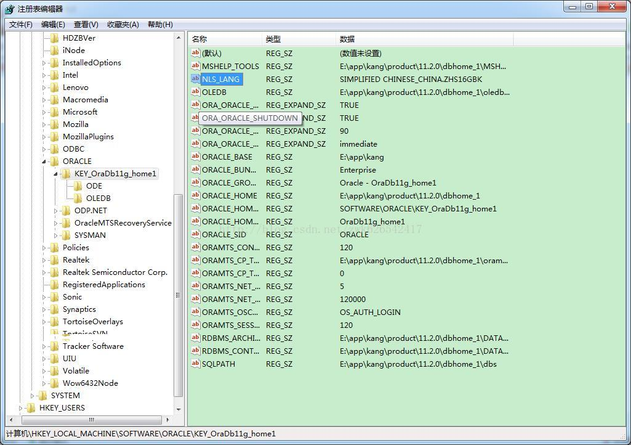Open the 帮助(H) menu
The height and width of the screenshot is (445, 631).
pyautogui.click(x=160, y=25)
